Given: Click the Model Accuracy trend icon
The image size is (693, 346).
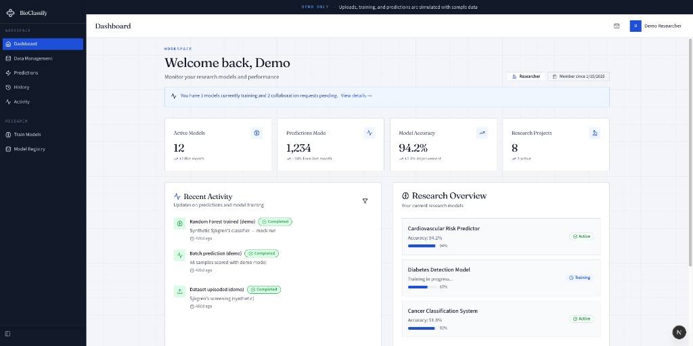Looking at the screenshot, I should tap(482, 133).
